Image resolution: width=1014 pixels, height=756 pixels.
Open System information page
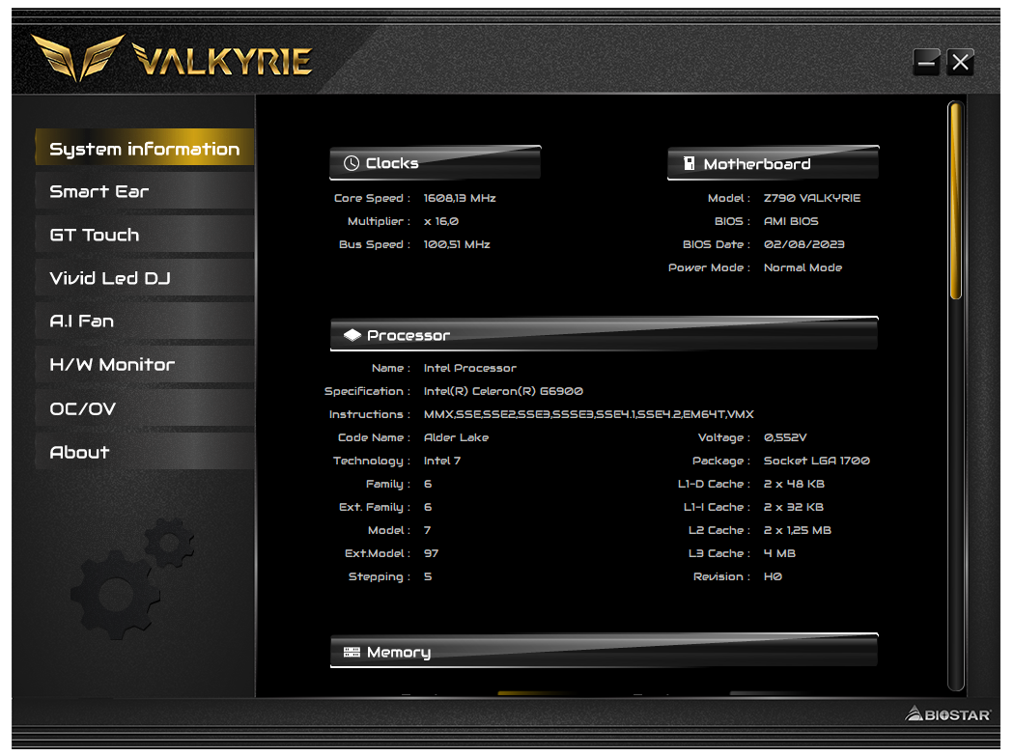click(x=145, y=148)
